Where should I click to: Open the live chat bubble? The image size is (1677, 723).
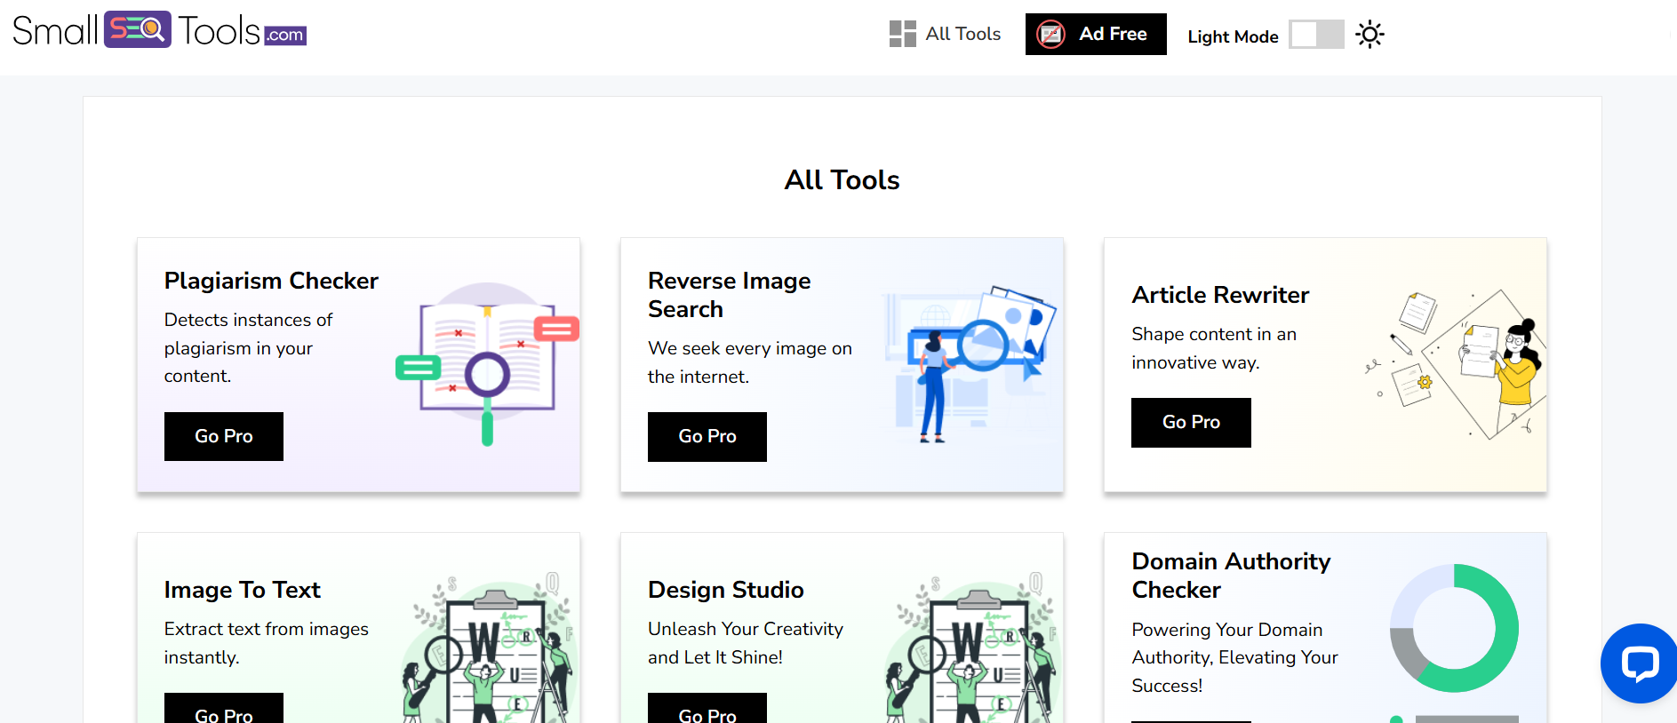pyautogui.click(x=1640, y=663)
